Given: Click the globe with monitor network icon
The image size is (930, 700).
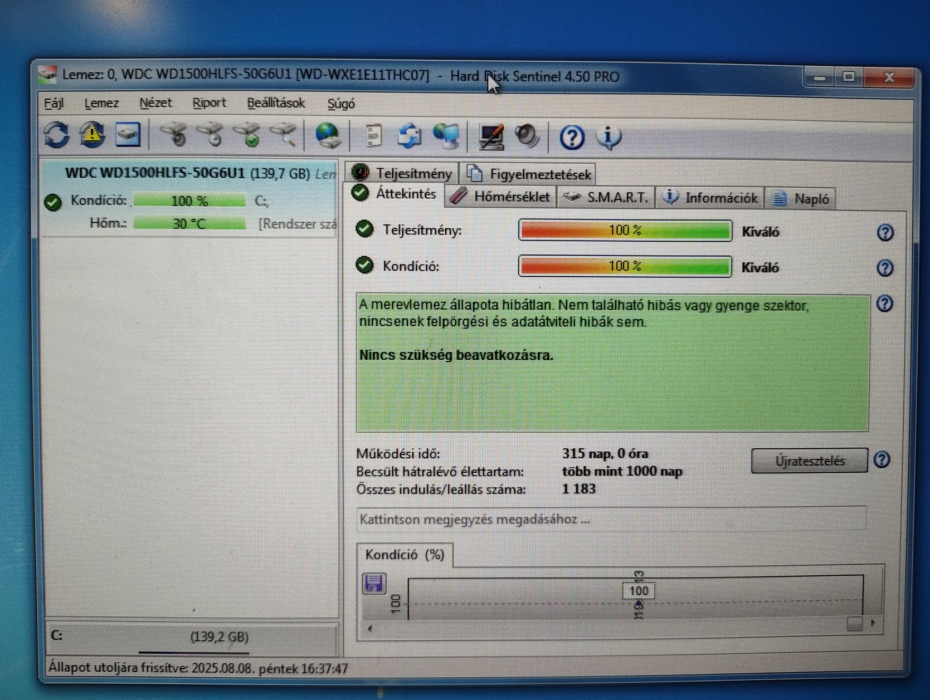Looking at the screenshot, I should point(446,136).
